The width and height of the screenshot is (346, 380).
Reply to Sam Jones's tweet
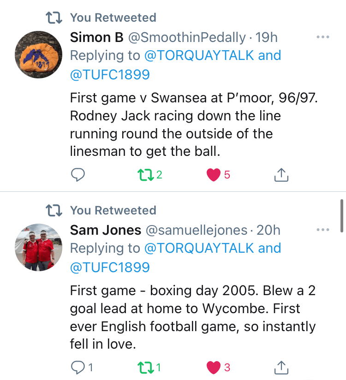click(x=78, y=368)
